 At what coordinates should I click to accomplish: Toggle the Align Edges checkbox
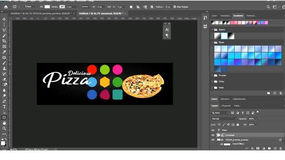175,7
